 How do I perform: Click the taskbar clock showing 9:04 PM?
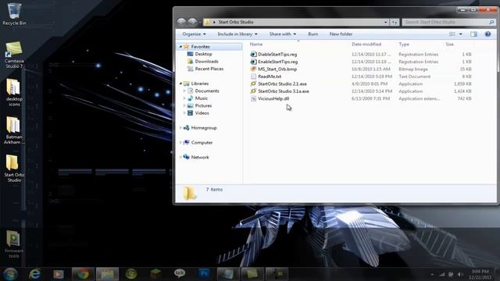click(480, 274)
